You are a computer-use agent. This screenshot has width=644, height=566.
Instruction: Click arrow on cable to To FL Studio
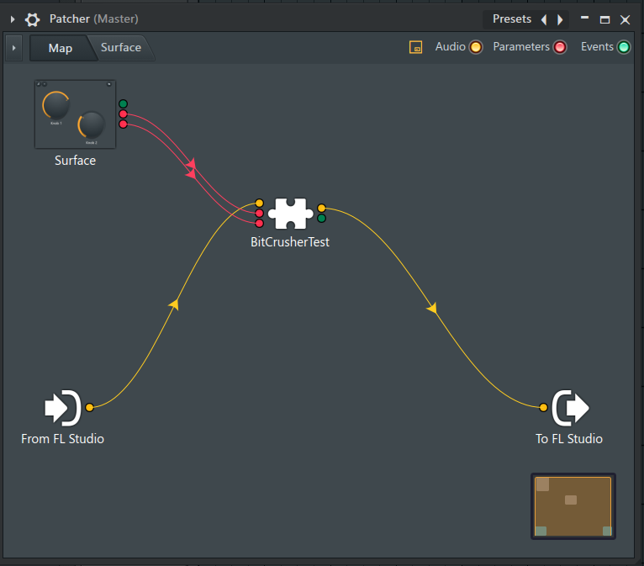(432, 308)
